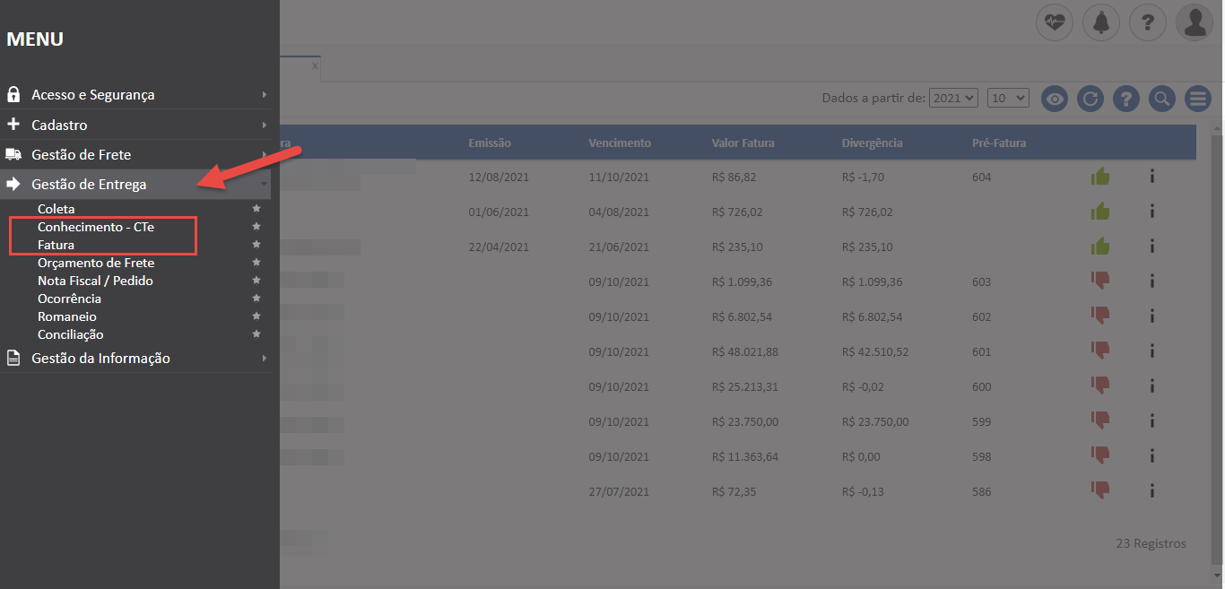1225x589 pixels.
Task: Close the open tab with x
Action: (315, 65)
